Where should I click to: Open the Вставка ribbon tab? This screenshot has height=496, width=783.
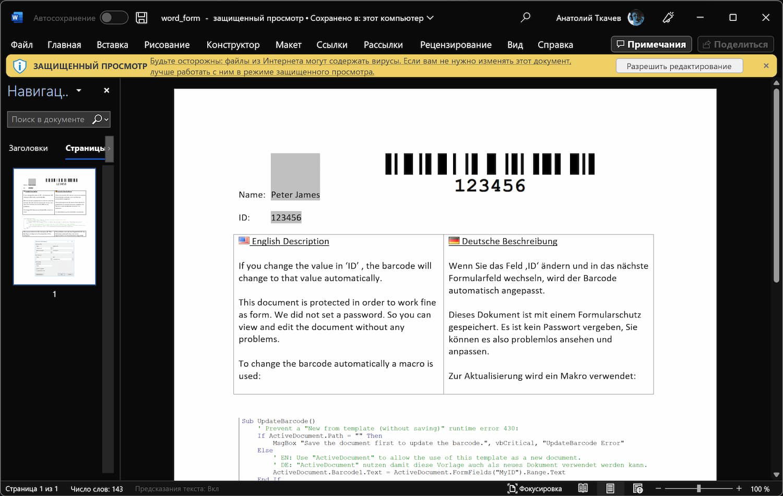tap(112, 44)
